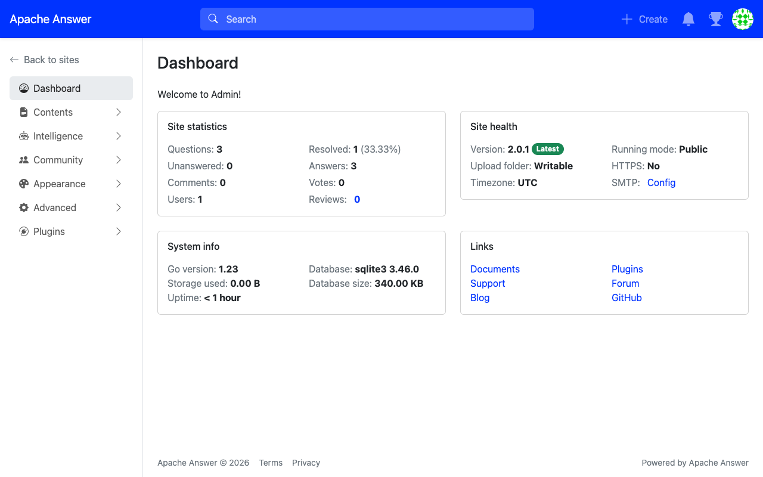The image size is (763, 477).
Task: Open the Forum link
Action: (x=625, y=283)
